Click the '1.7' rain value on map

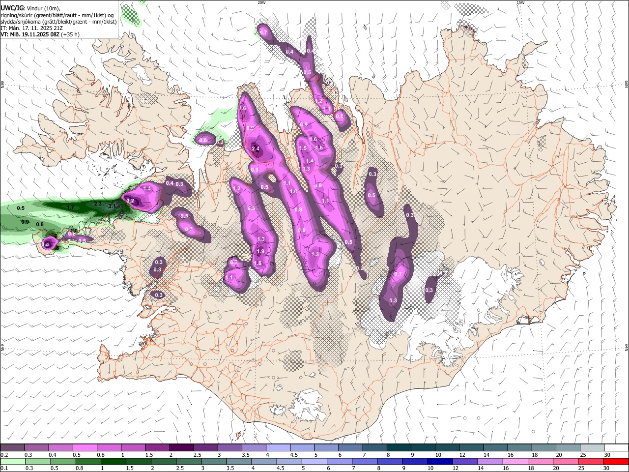(70, 208)
